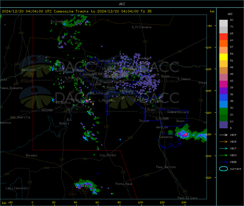This screenshot has height=206, width=244.
Task: Click the 'Paso_El_Loro' map label
Action: [x=188, y=198]
